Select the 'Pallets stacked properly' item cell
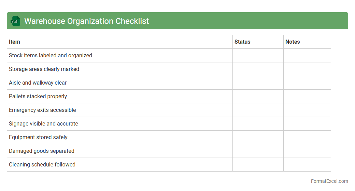The width and height of the screenshot is (355, 191). tap(38, 96)
